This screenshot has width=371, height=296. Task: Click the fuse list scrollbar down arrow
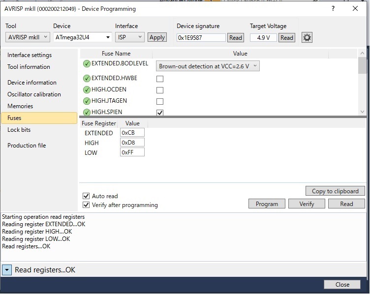[362, 112]
